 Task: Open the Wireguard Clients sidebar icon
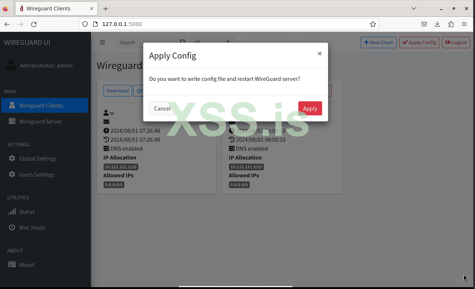tap(12, 105)
